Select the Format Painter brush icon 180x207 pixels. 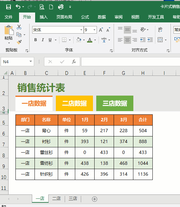(19, 42)
